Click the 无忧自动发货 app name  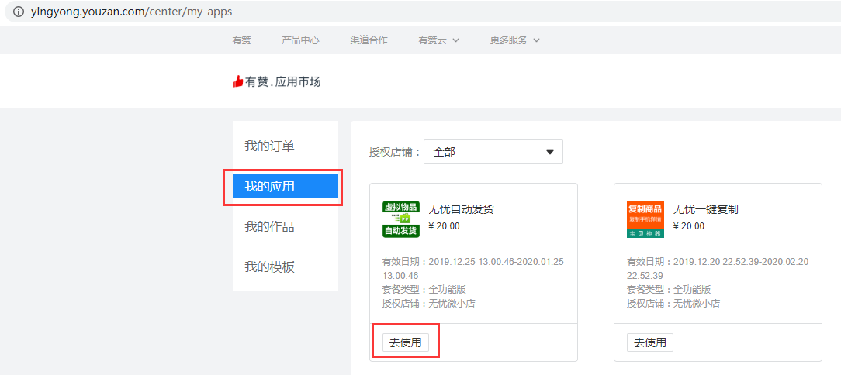tap(462, 209)
